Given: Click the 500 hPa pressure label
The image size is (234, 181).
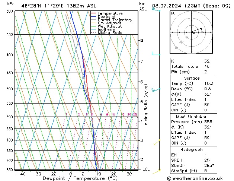Looking at the screenshot, I should [10, 89].
